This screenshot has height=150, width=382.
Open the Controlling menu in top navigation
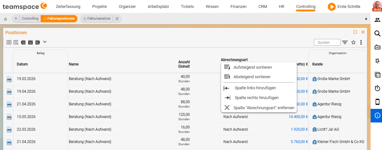pyautogui.click(x=306, y=6)
